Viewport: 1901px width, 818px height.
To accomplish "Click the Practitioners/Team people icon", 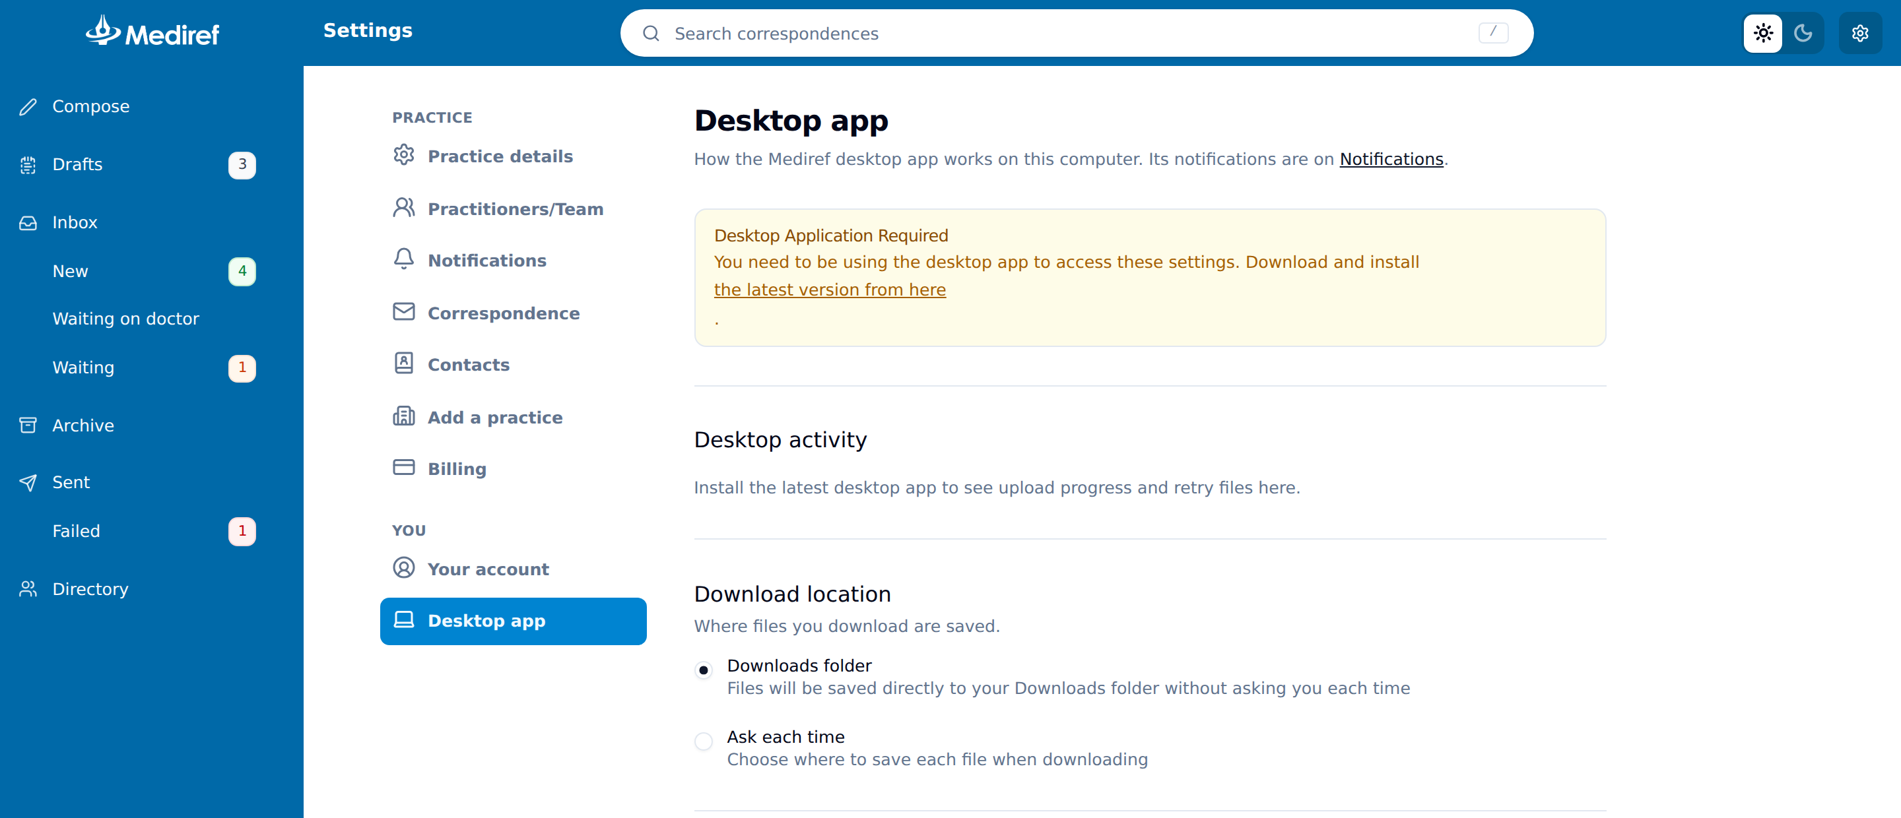I will tap(404, 207).
